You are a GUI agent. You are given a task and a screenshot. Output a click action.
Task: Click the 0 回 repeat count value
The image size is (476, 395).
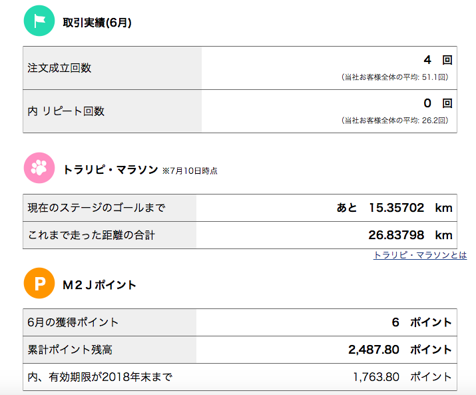coord(438,103)
